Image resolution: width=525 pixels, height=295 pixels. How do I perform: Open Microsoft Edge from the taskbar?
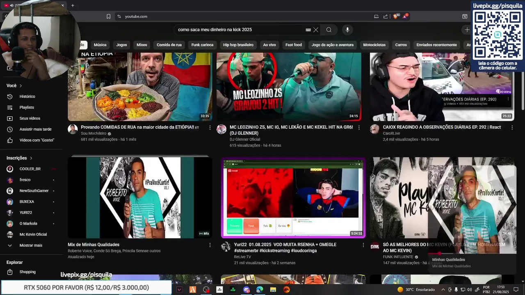click(260, 290)
